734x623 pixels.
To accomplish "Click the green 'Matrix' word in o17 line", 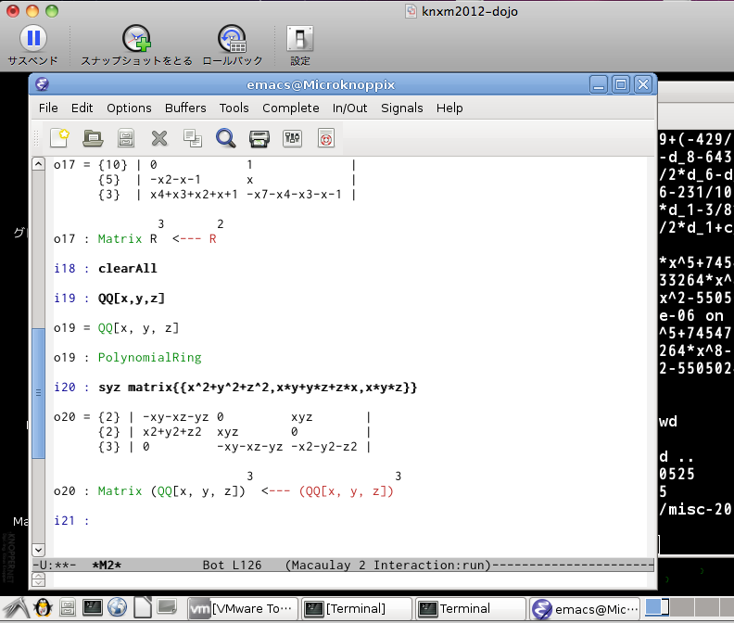I will pos(120,239).
